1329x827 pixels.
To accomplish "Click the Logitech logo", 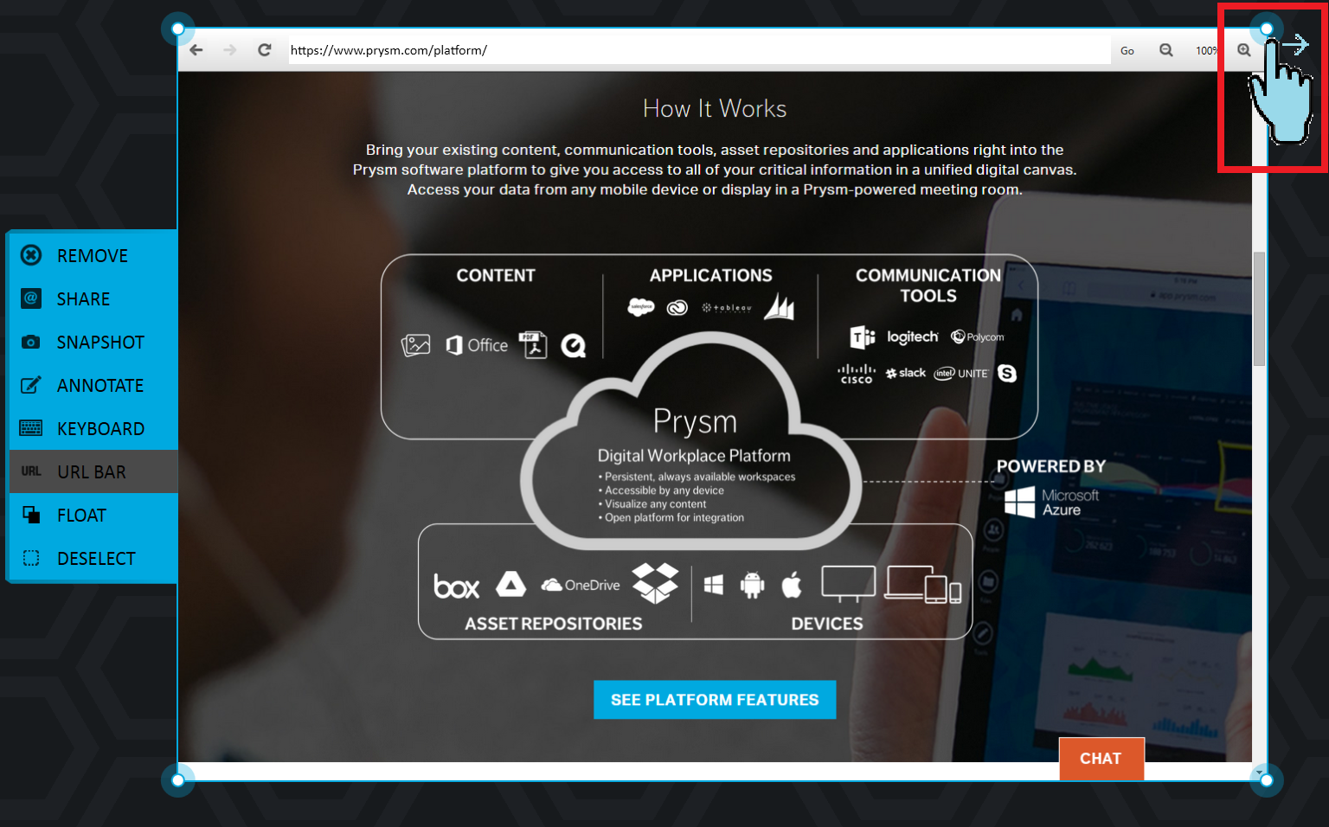I will 913,337.
